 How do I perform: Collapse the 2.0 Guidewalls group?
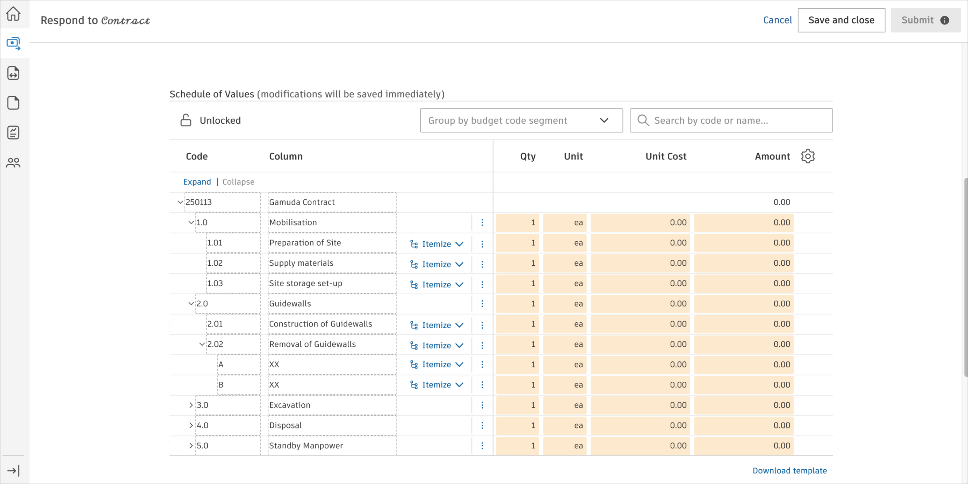[191, 304]
